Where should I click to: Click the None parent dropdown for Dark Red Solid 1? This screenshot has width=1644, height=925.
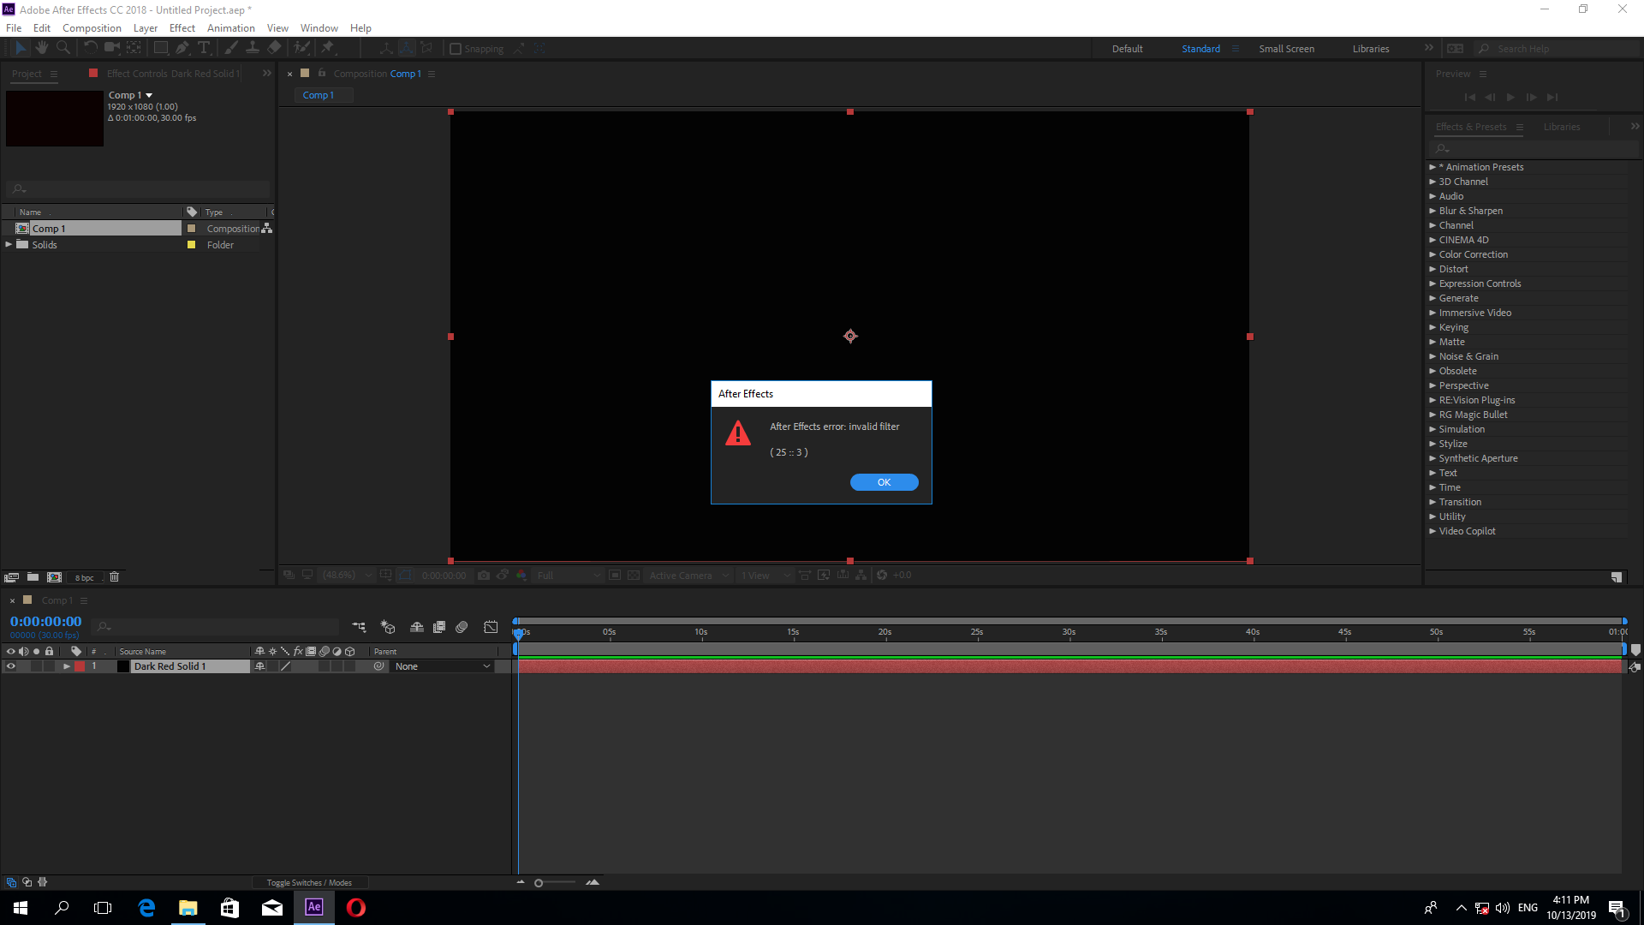pos(440,666)
